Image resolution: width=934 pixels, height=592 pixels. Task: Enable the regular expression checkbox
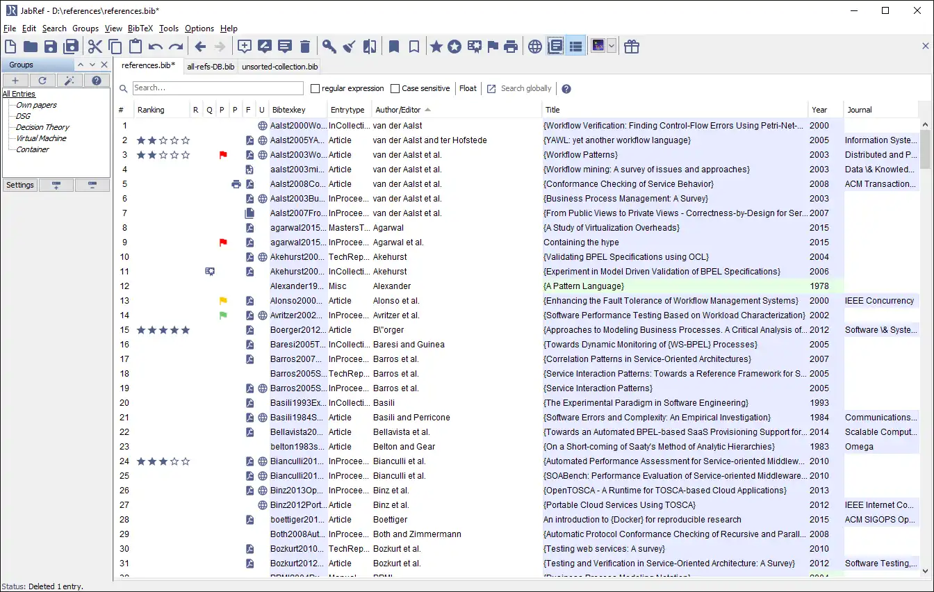click(315, 88)
